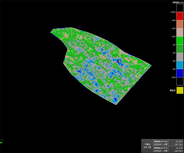Click the light blue legend swatch
Viewport: 184px width, 153px height.
click(180, 65)
